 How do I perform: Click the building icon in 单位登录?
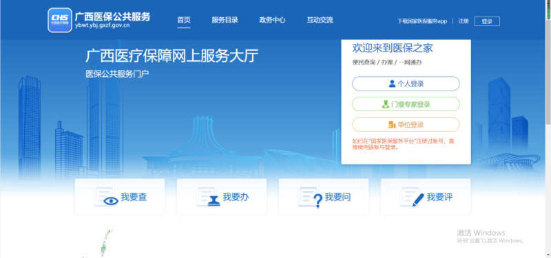coord(392,124)
